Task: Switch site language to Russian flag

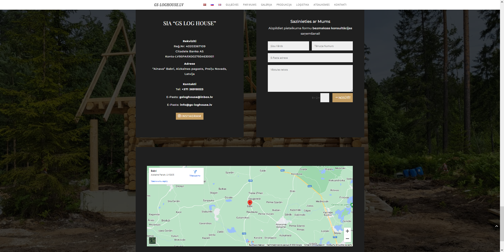Action: [212, 5]
